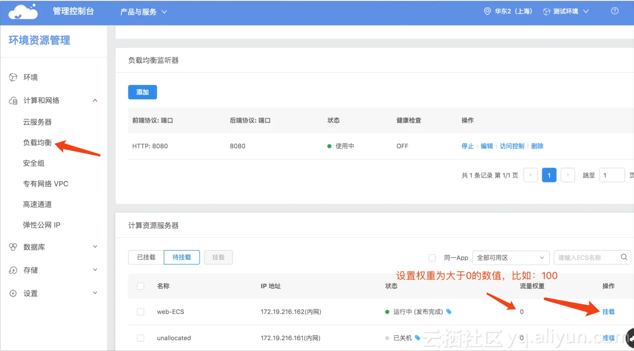Click 删除 for the HTTP 8080 listener
Viewport: 634px width, 351px height.
coord(537,146)
